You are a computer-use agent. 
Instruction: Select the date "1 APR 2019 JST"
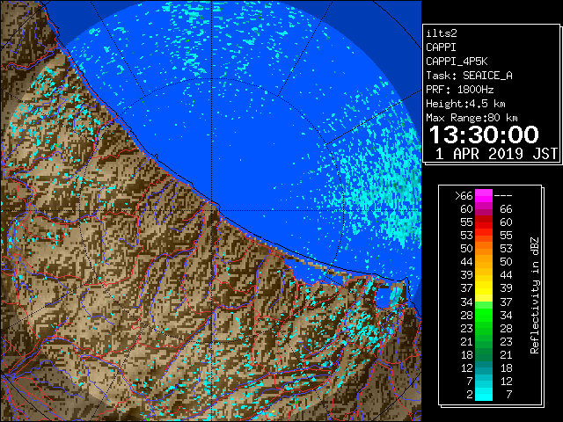[496, 154]
